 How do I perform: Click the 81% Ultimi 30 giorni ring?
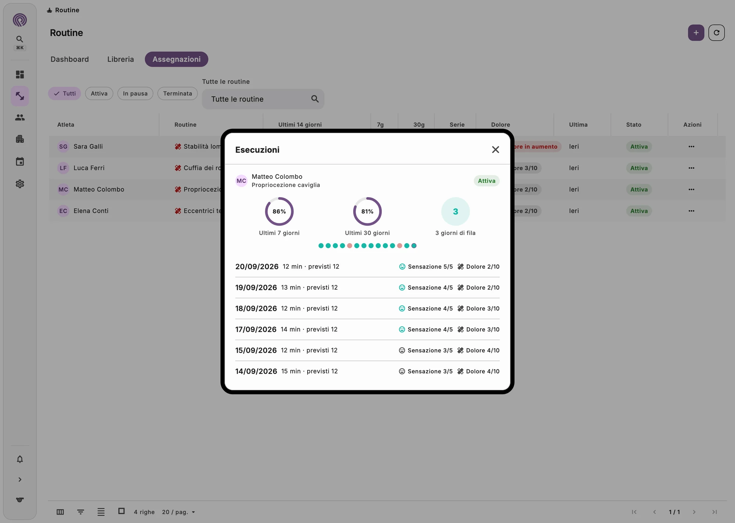tap(367, 211)
